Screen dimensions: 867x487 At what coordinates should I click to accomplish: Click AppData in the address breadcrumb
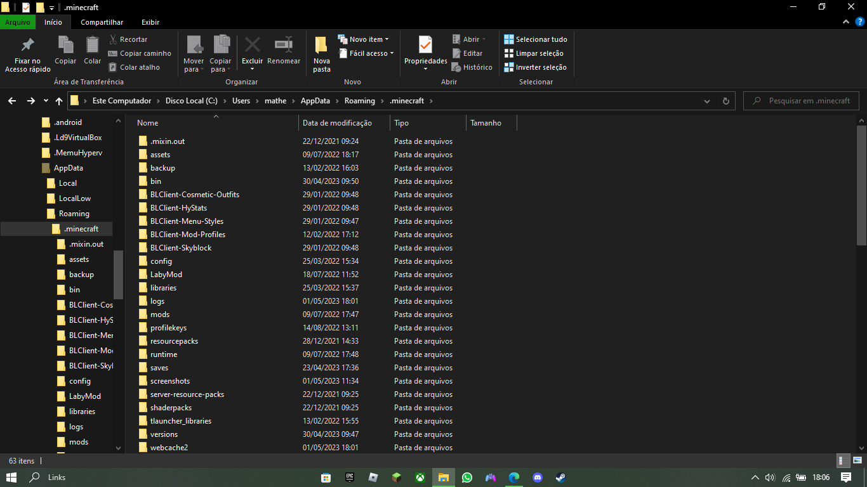click(315, 101)
